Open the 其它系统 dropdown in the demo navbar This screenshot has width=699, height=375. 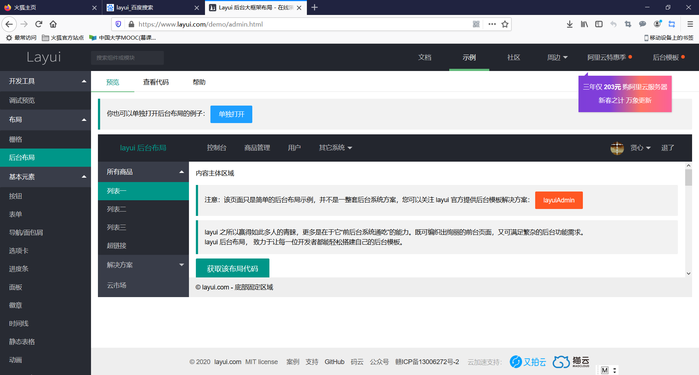coord(335,147)
